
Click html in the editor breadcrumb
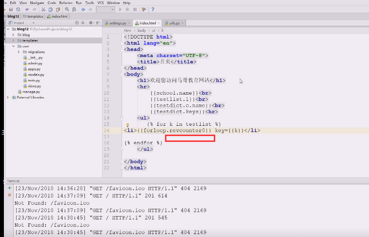[x=127, y=30]
